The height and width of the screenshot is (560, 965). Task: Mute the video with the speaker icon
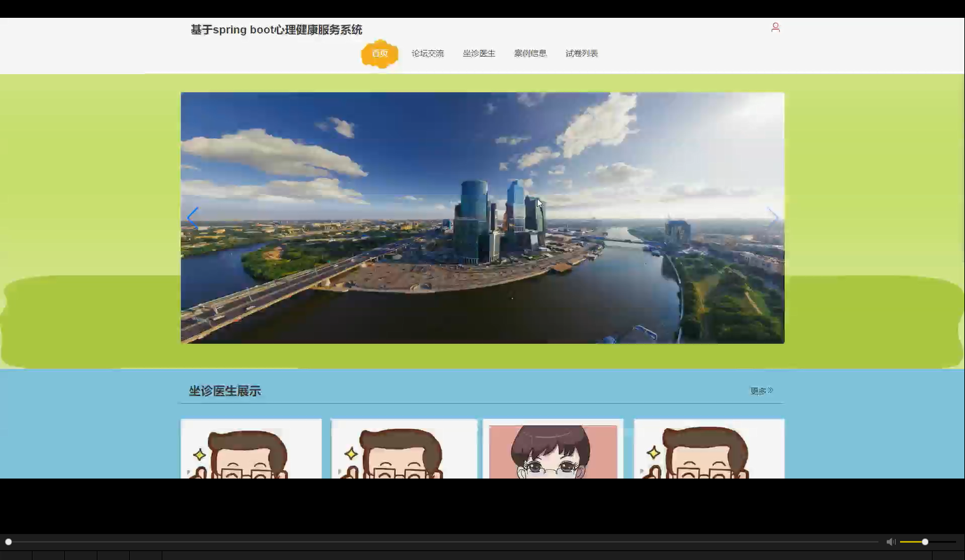coord(891,542)
